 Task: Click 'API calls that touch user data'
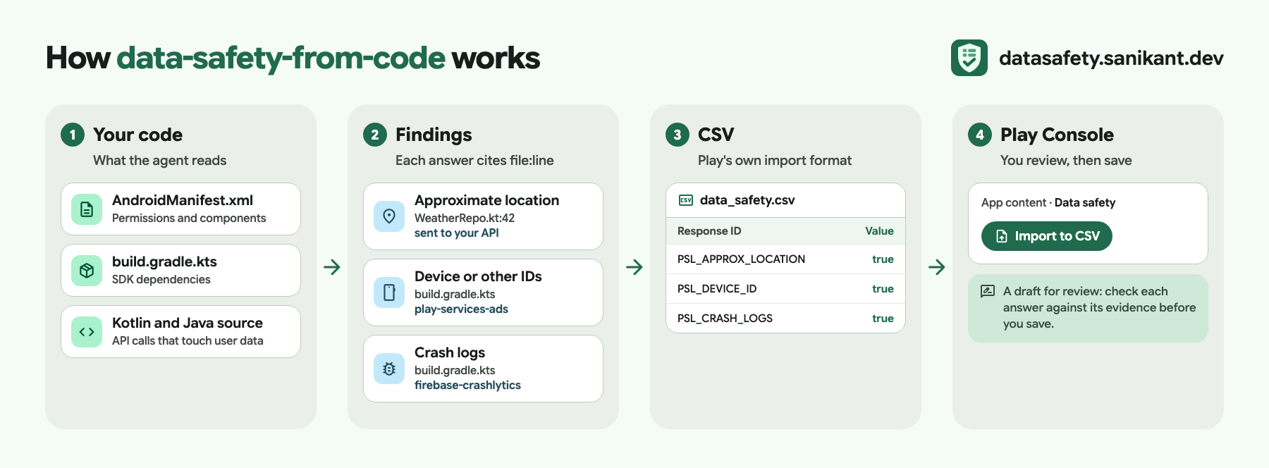[188, 341]
